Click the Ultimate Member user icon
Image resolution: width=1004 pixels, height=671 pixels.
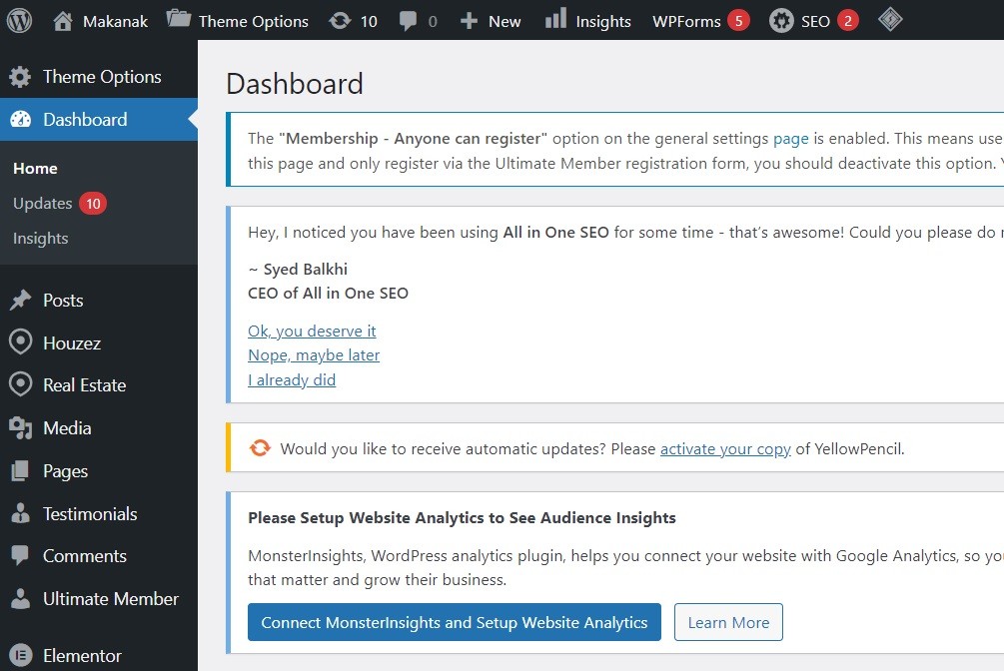pos(21,598)
